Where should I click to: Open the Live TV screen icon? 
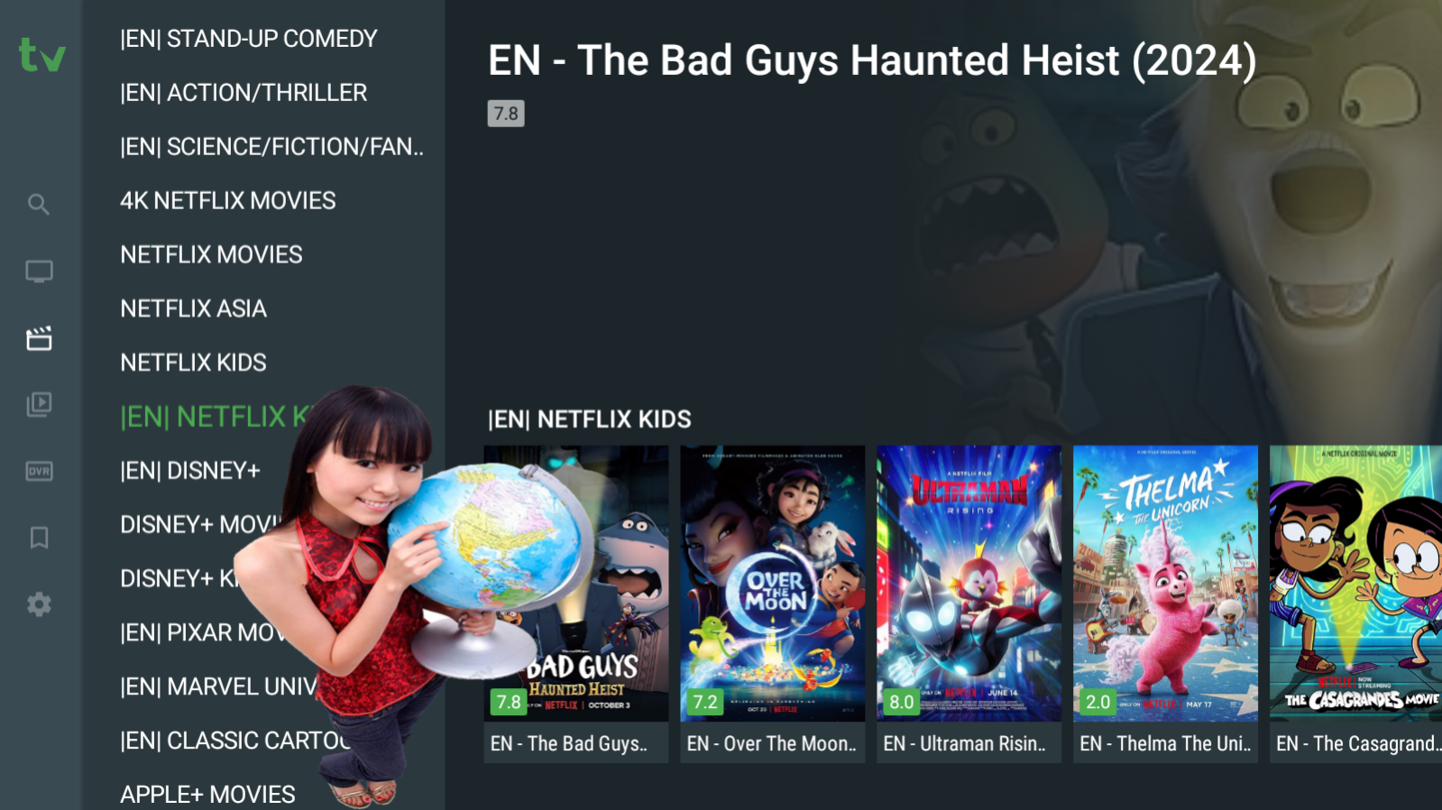(x=39, y=272)
